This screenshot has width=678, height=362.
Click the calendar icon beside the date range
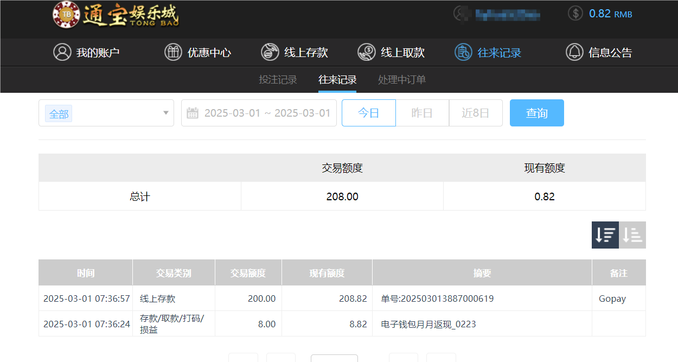click(191, 112)
